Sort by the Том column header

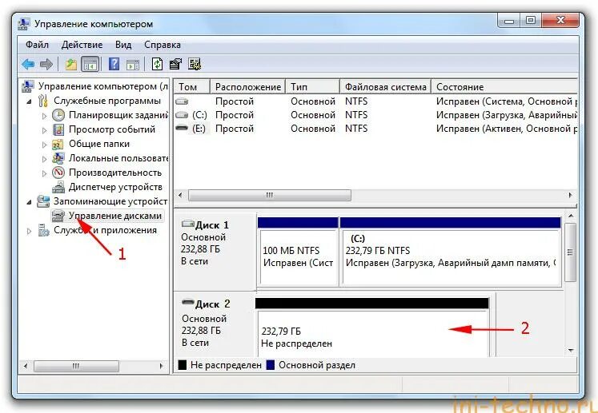(x=192, y=87)
